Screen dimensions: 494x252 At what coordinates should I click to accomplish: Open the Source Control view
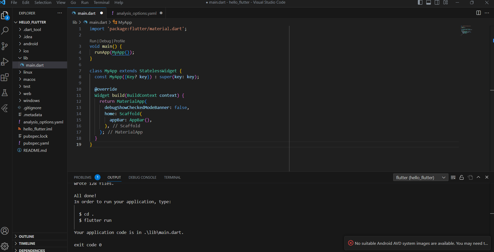tap(5, 46)
